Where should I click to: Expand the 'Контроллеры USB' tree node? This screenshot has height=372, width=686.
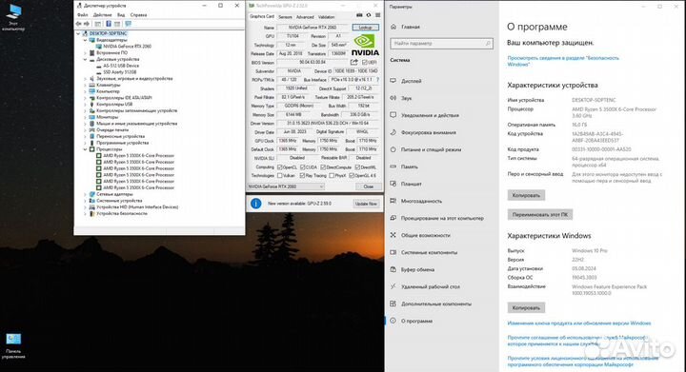[x=86, y=105]
